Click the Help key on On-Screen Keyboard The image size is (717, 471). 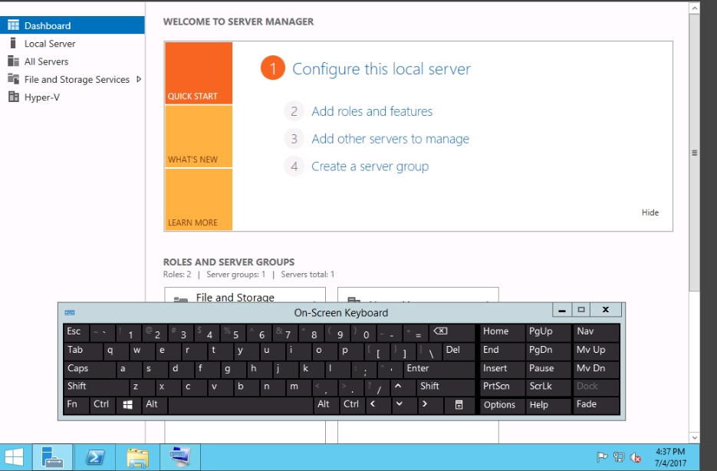click(x=548, y=405)
